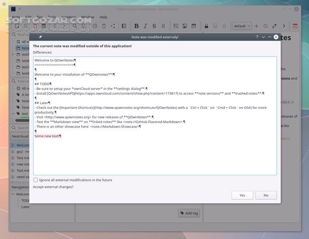Open the Window menu
Screen dimensions: 309x239
88,17
